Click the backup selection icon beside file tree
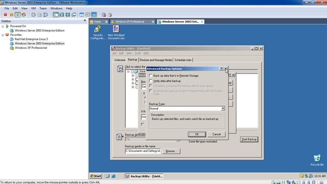This screenshot has width=327, height=184. [x=120, y=68]
